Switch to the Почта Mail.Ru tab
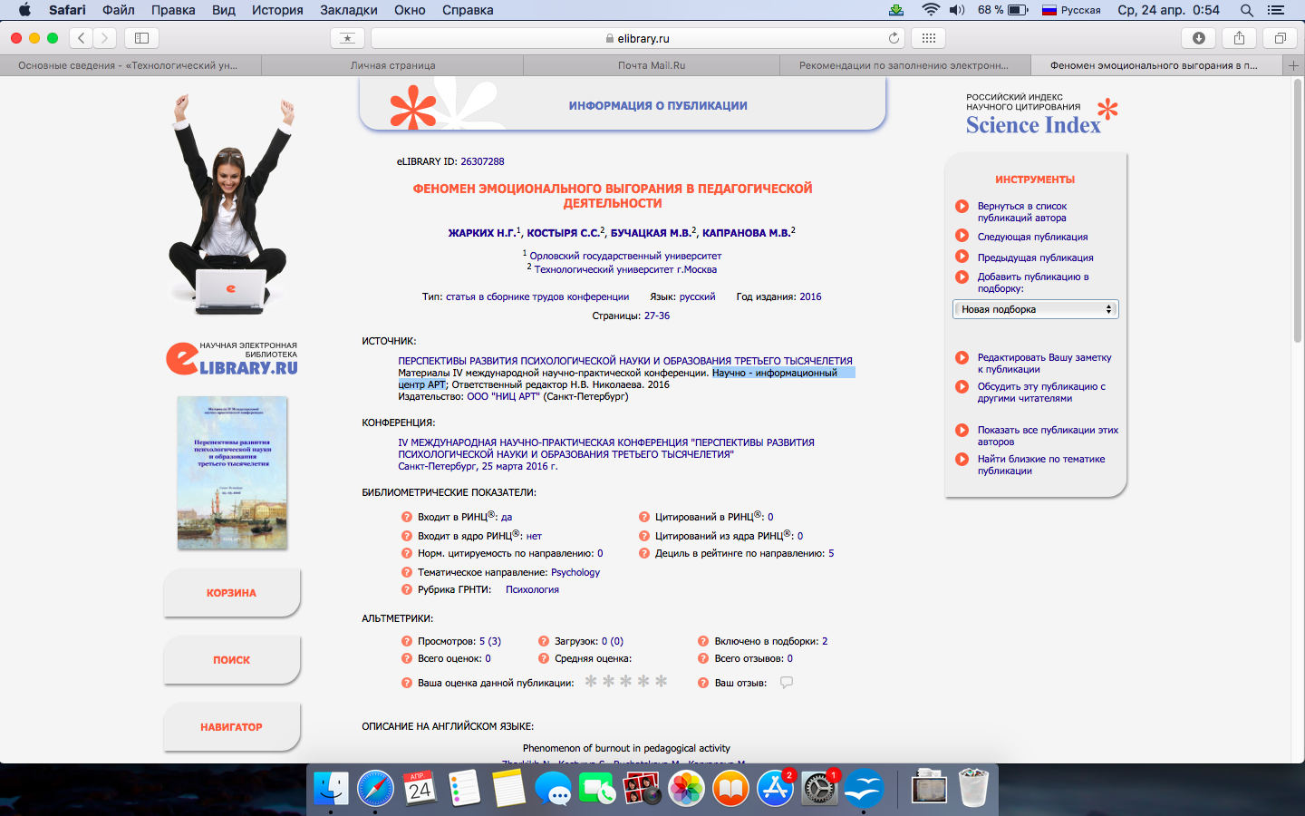The image size is (1305, 816). coord(652,65)
